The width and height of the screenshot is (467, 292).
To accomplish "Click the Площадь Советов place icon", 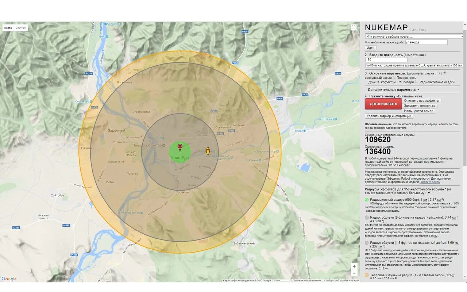I will point(163,146).
